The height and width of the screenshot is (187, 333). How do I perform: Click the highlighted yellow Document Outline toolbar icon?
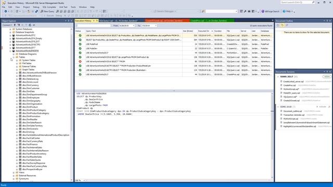(282, 25)
